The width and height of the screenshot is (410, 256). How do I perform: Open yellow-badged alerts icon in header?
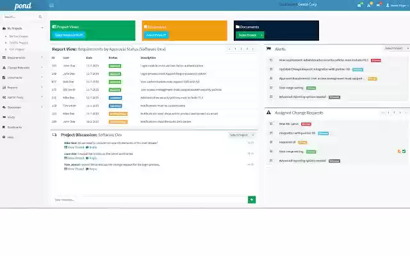point(369,5)
